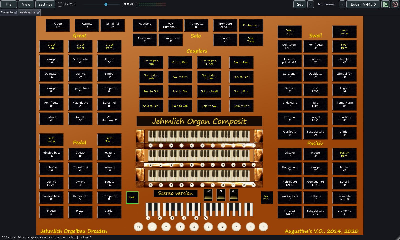400x240 pixels.
Task: Draw the Subbass 16' pedal stop
Action: [51, 169]
